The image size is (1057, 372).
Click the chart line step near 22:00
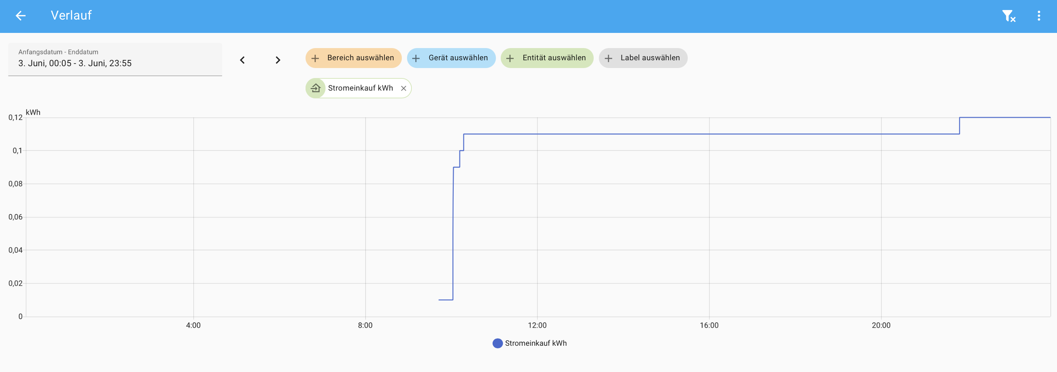click(x=959, y=126)
